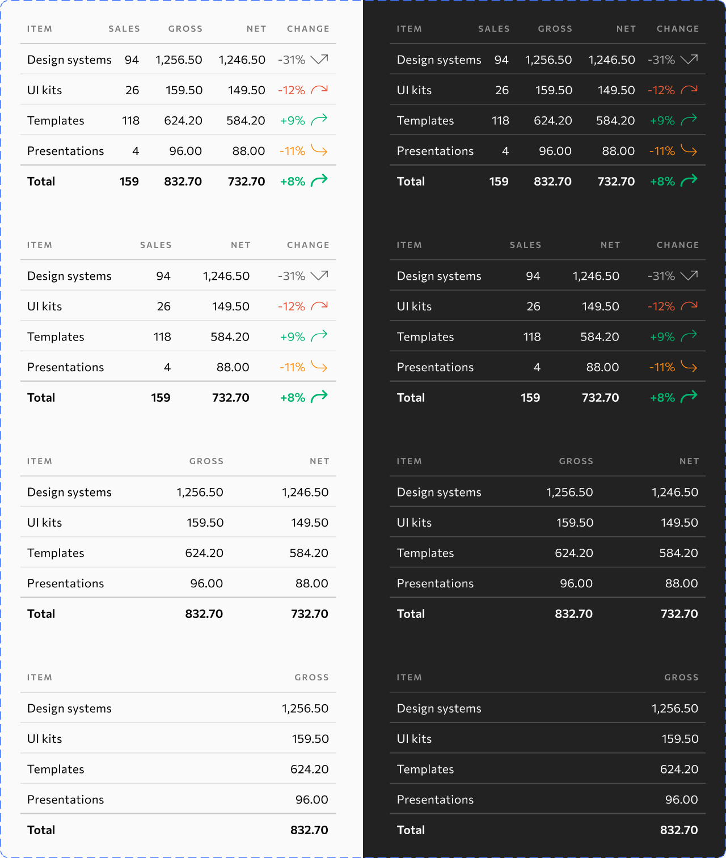726x858 pixels.
Task: Click CHANGE header in dark five-column table
Action: [x=678, y=29]
